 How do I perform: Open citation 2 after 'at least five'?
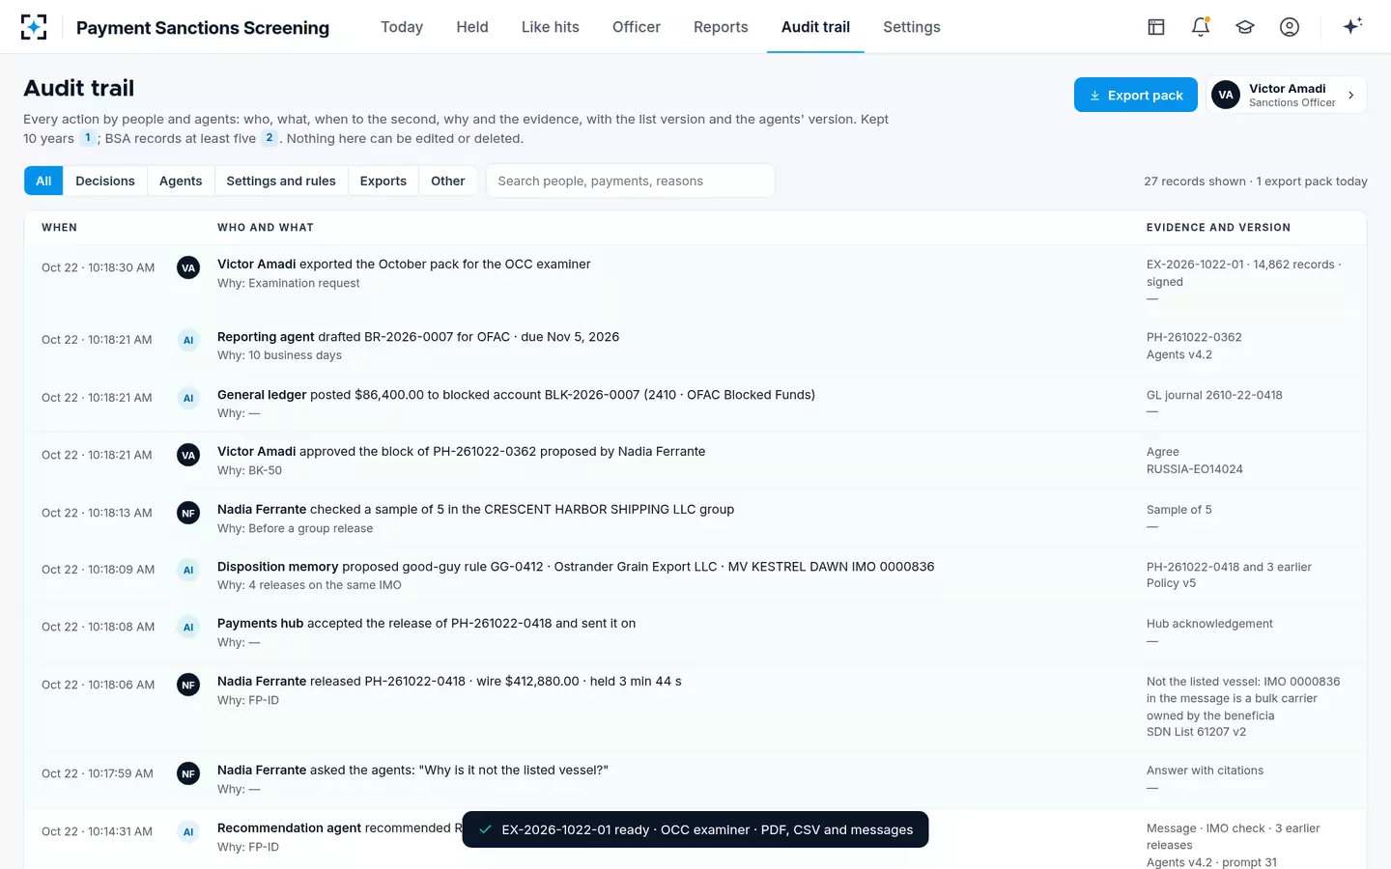pyautogui.click(x=270, y=138)
